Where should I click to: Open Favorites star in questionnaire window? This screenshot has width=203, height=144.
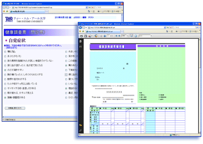[x=4, y=11]
